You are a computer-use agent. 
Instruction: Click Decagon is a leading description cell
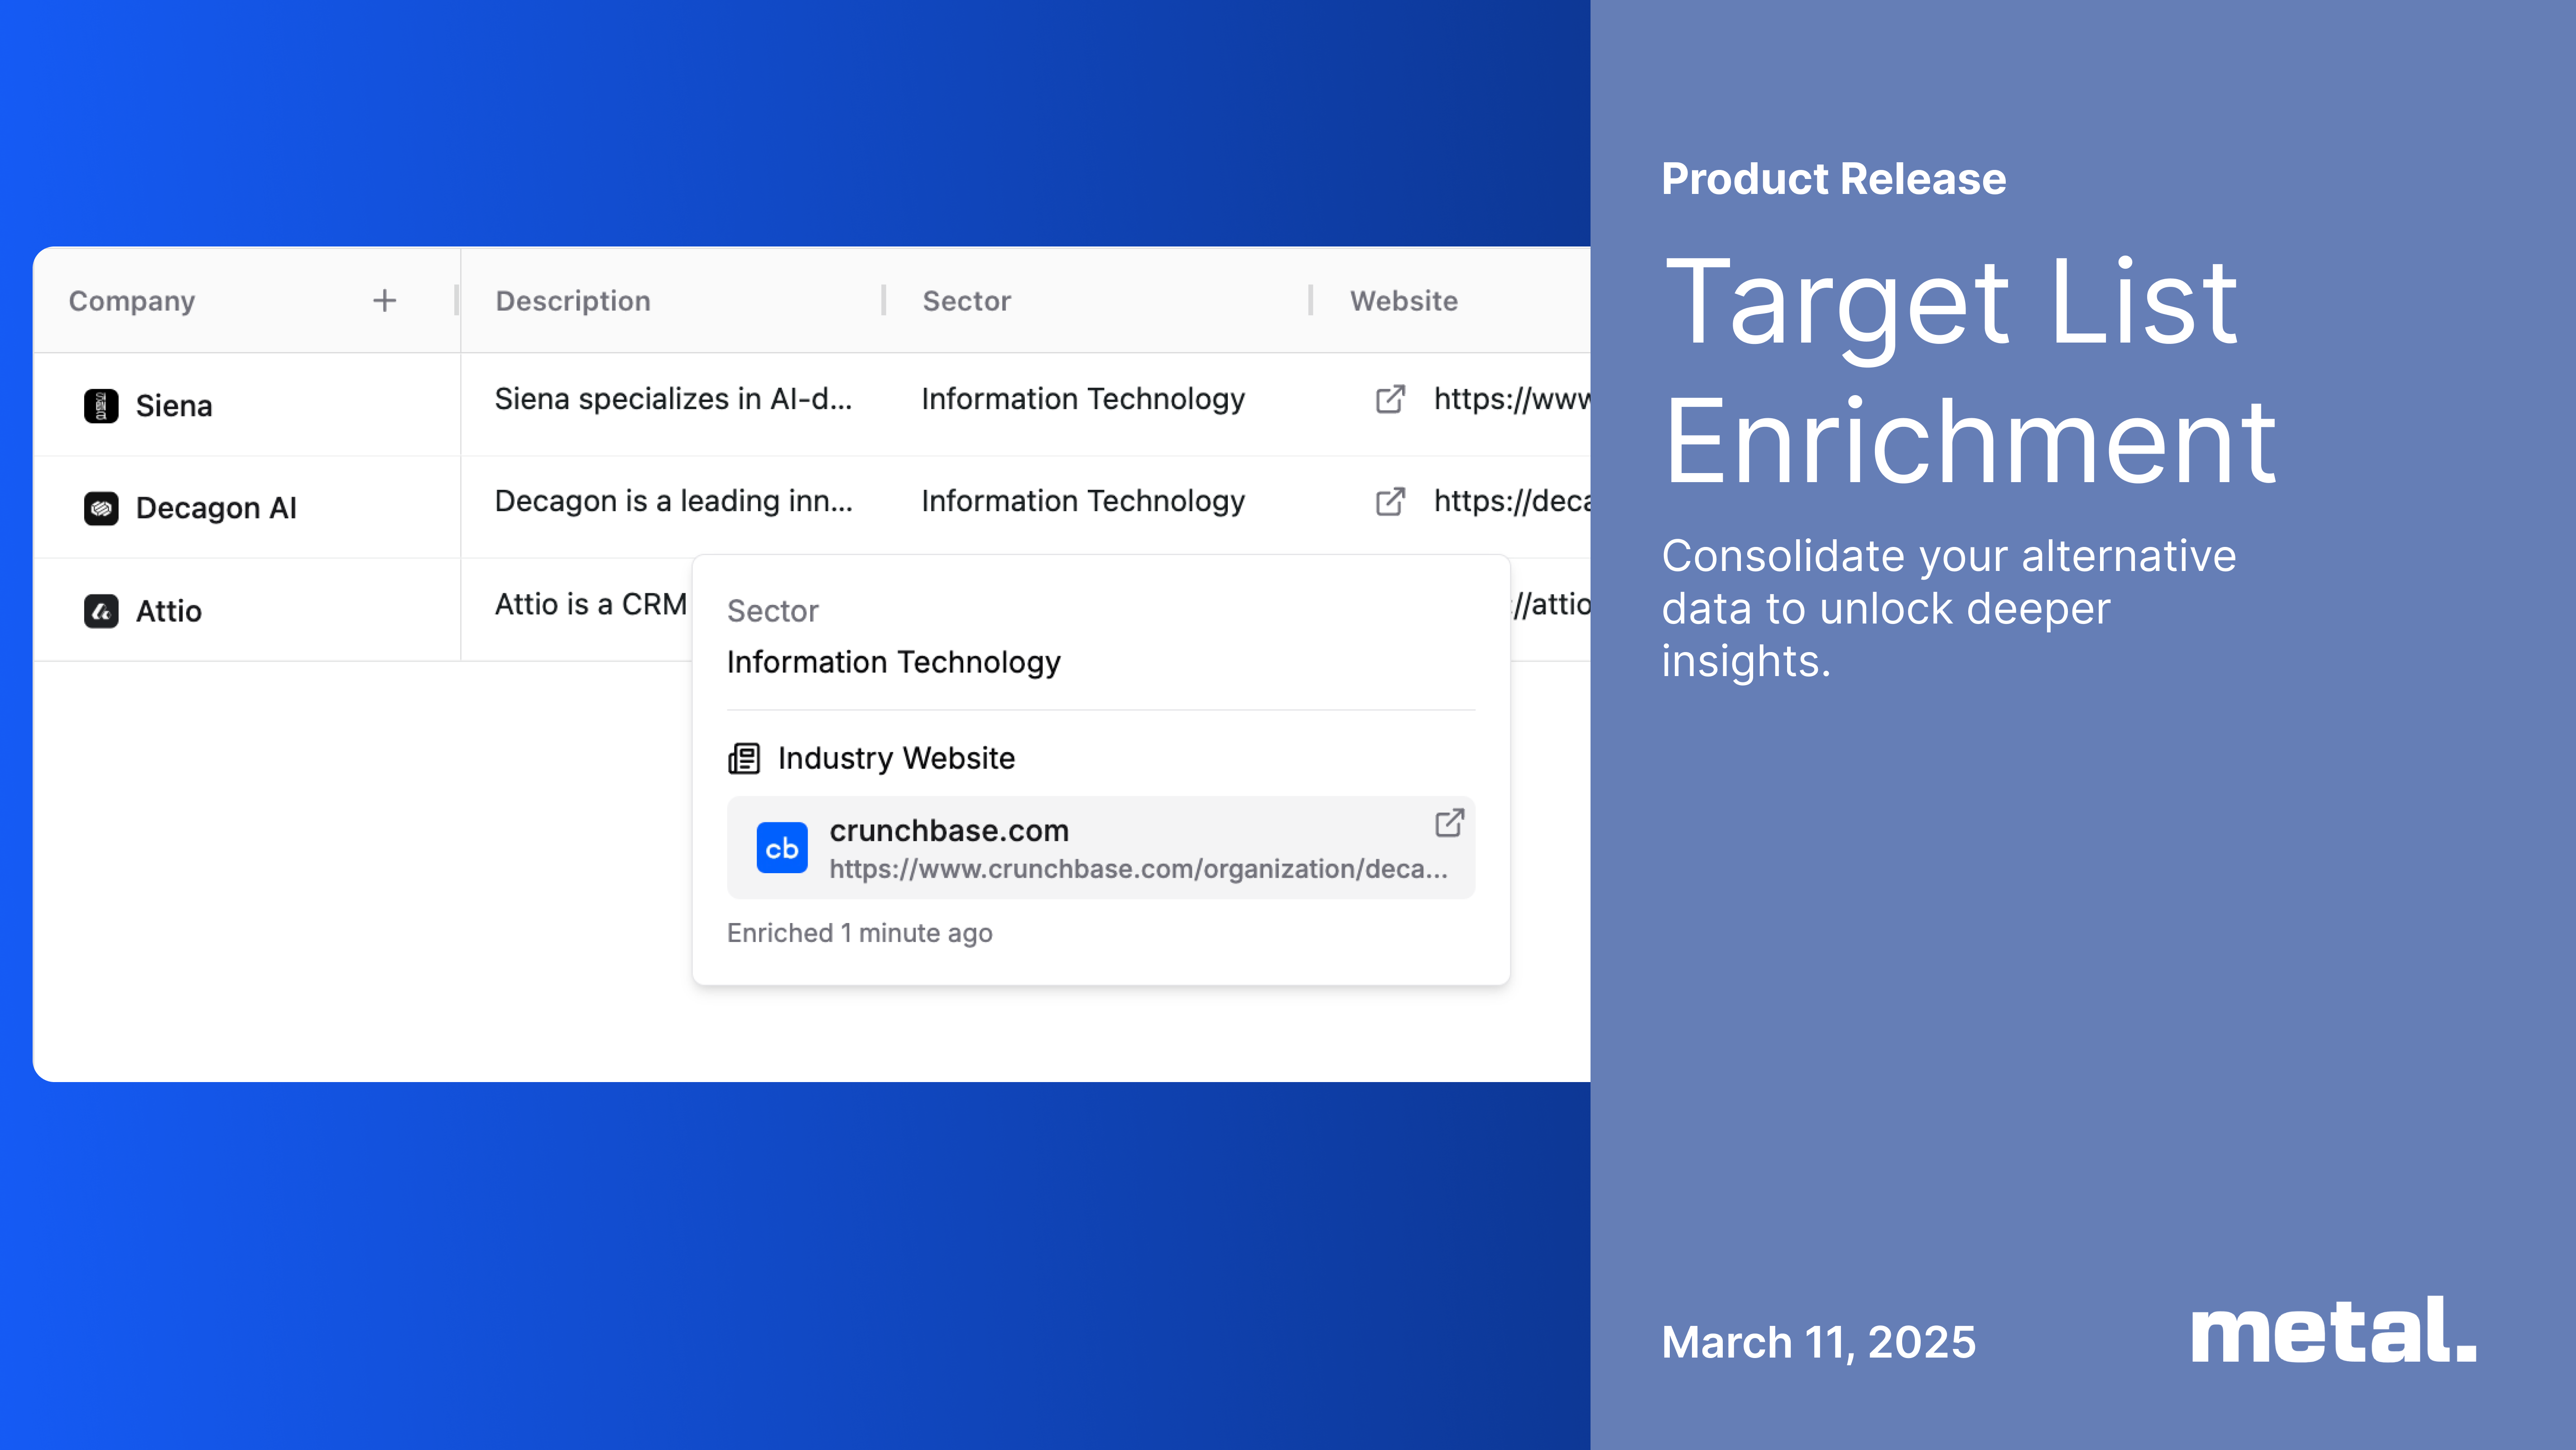(673, 501)
